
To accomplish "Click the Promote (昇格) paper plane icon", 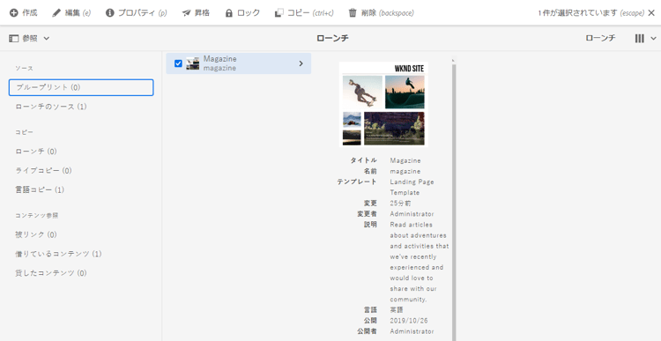I will [x=186, y=13].
